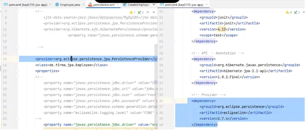Select the persistence.xml tab
This screenshot has width=305, height=130.
(104, 5)
